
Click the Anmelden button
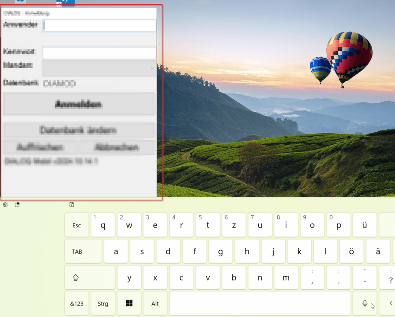pyautogui.click(x=79, y=104)
